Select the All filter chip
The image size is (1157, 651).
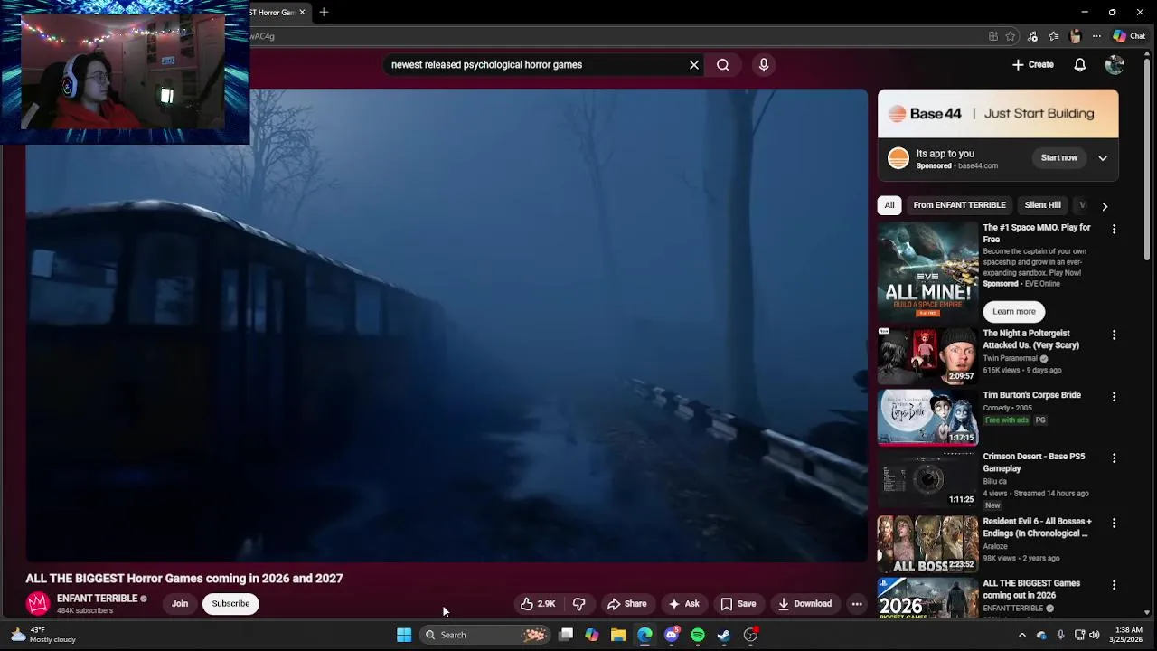[x=889, y=205]
